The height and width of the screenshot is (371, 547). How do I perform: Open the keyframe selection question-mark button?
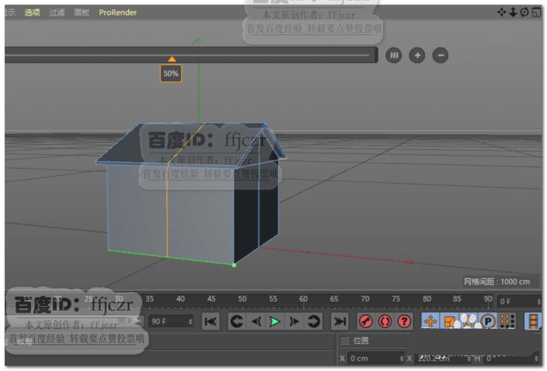[x=404, y=321]
